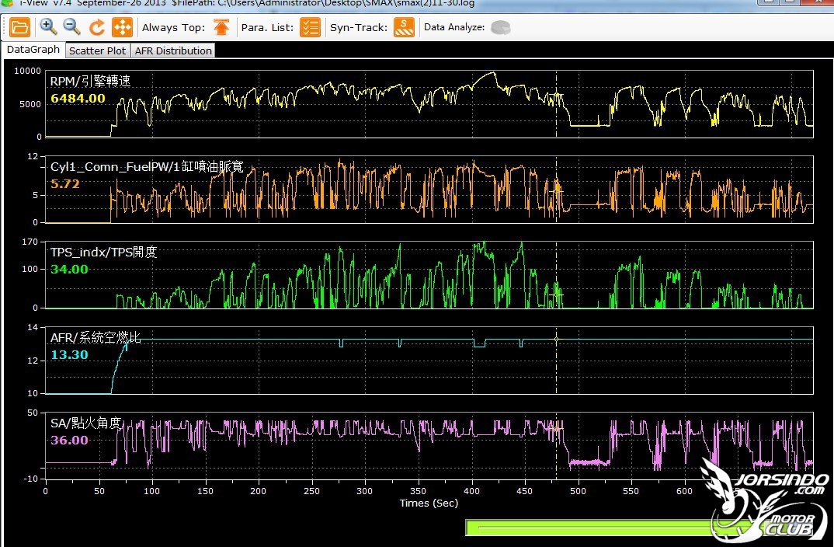Open the Para. List checklist icon

(310, 27)
